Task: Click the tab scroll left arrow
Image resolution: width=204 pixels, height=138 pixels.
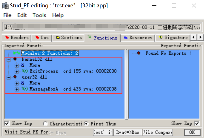Action: (x=194, y=37)
